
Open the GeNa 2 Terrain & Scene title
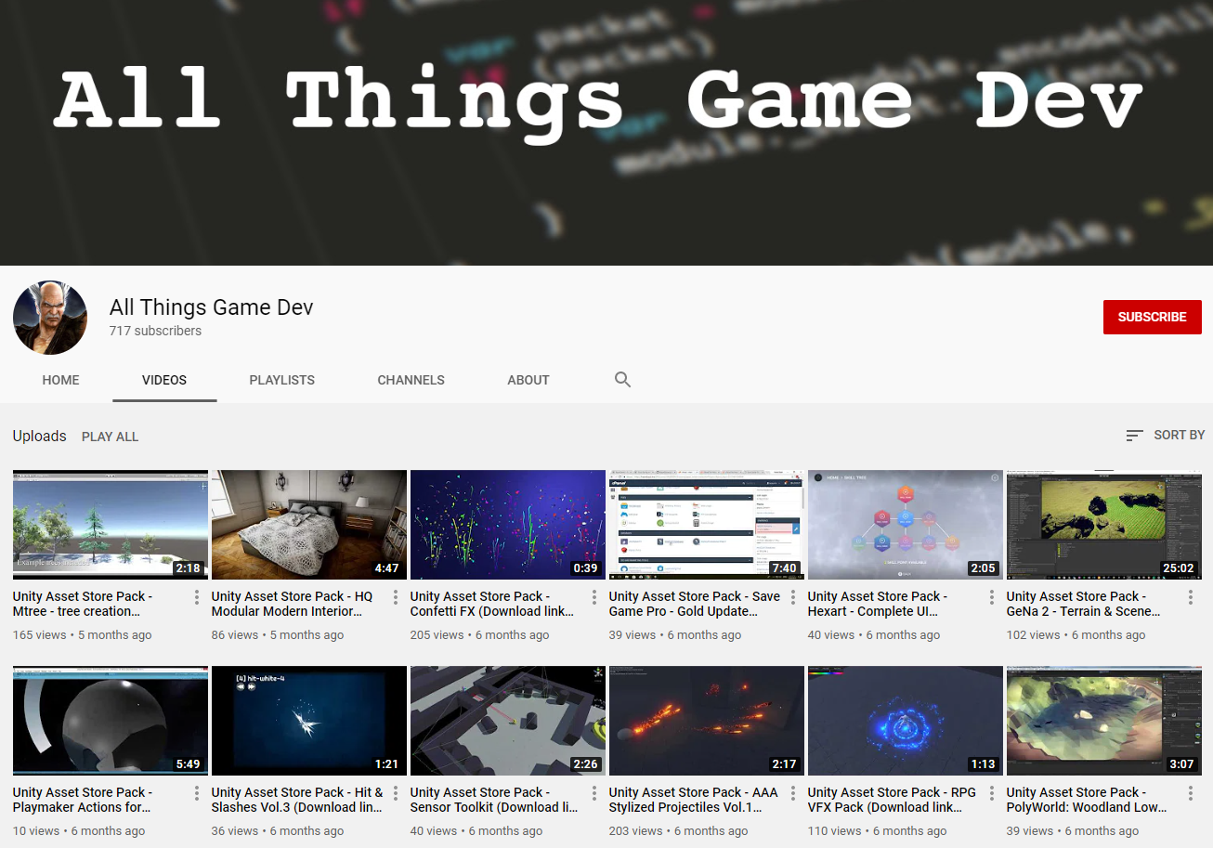point(1083,604)
